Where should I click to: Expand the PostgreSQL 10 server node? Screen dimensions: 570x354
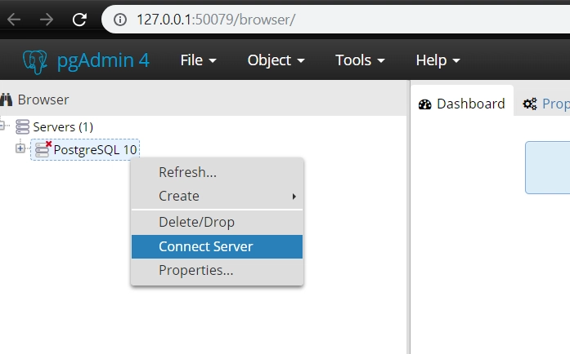point(20,148)
